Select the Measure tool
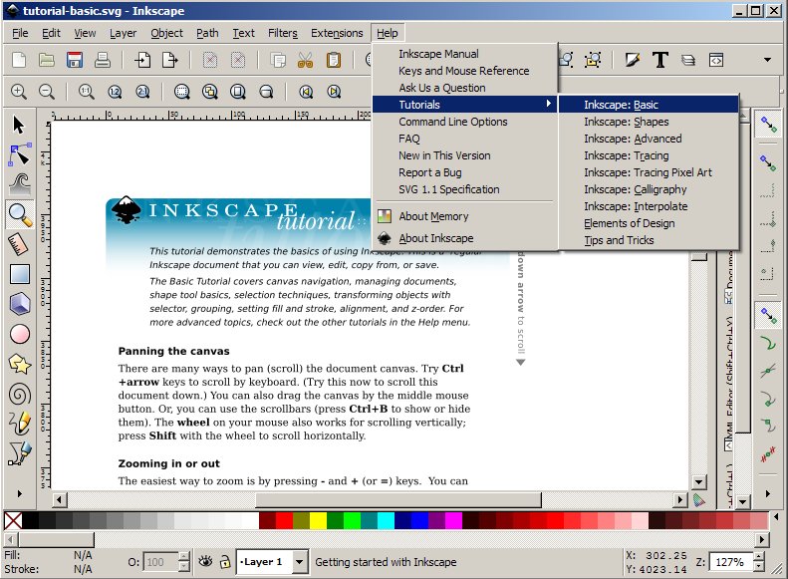The image size is (788, 579). 19,244
